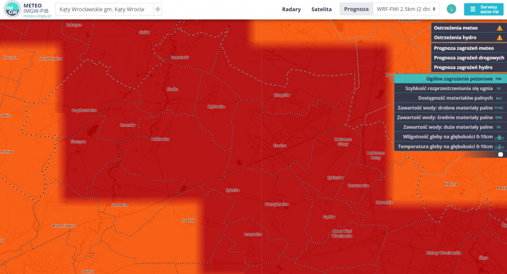Open Prognoza zagrożeń hydro
The width and height of the screenshot is (507, 274).
(469, 68)
